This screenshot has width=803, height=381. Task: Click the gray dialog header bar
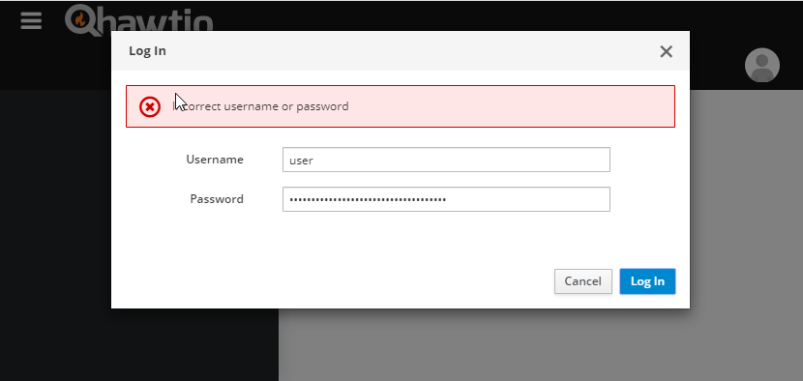(x=401, y=50)
